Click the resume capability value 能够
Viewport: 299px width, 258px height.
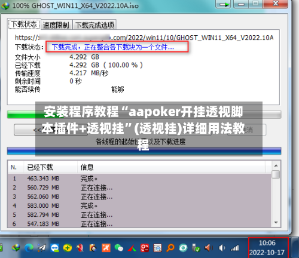coord(118,90)
